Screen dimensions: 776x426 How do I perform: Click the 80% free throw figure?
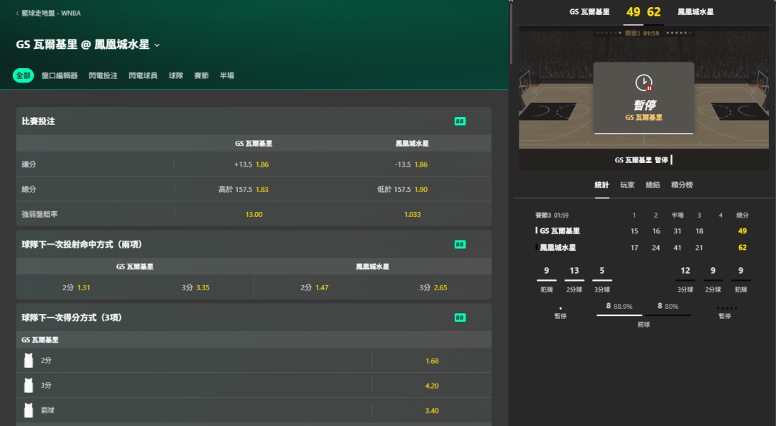pos(672,306)
